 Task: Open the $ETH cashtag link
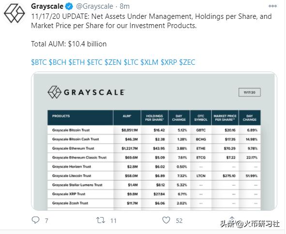coord(76,62)
